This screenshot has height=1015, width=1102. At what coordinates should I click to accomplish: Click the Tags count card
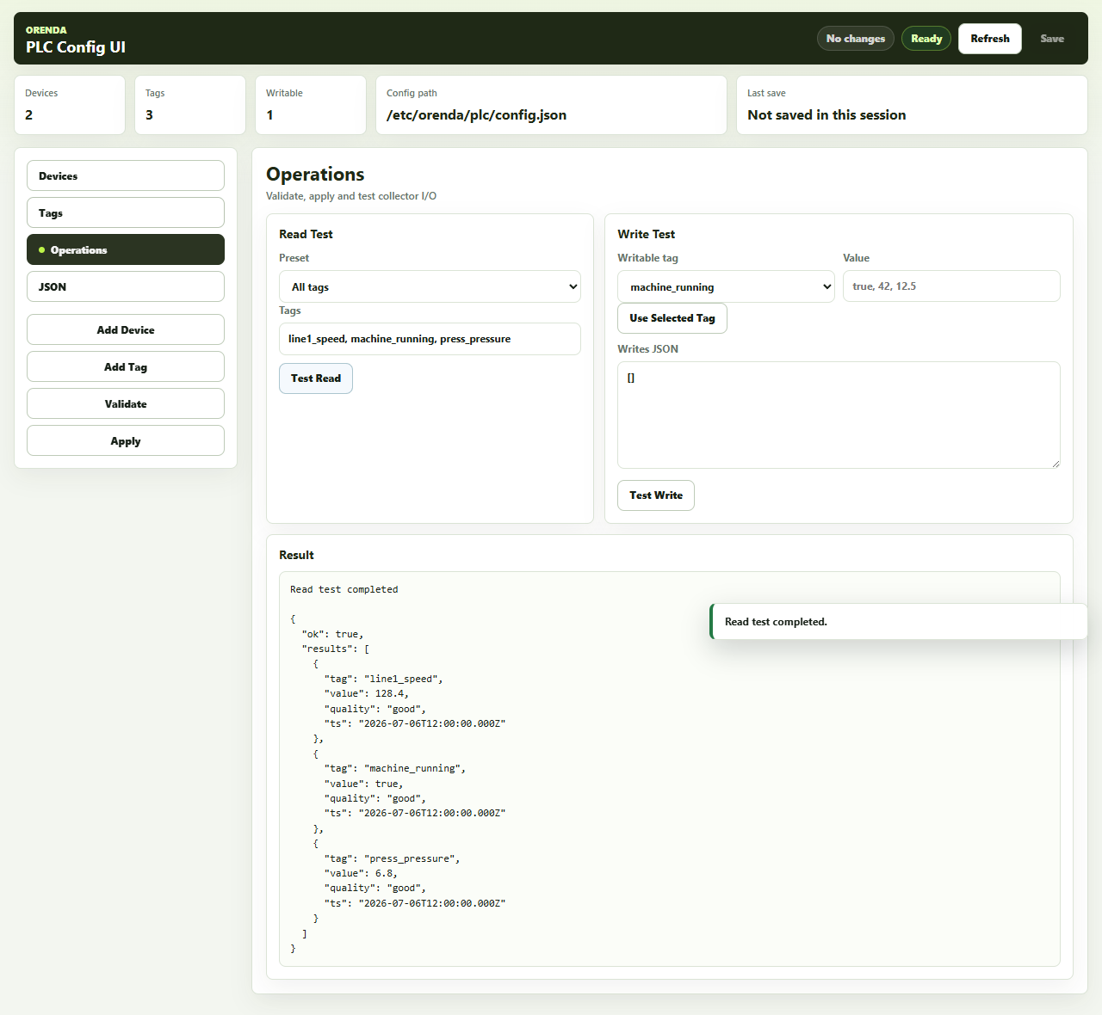click(190, 105)
